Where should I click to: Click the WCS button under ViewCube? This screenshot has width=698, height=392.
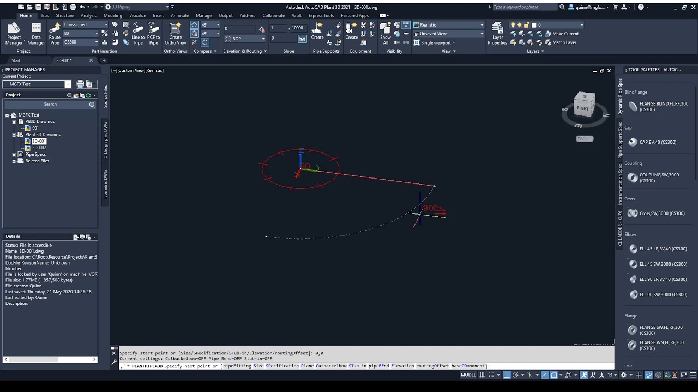pyautogui.click(x=585, y=138)
